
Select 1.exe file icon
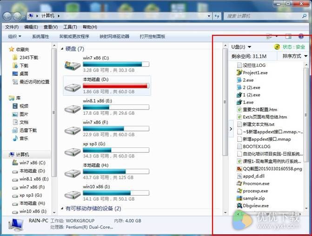click(x=239, y=102)
